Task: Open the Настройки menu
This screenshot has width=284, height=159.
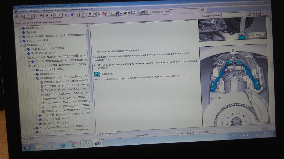Action: coord(61,10)
